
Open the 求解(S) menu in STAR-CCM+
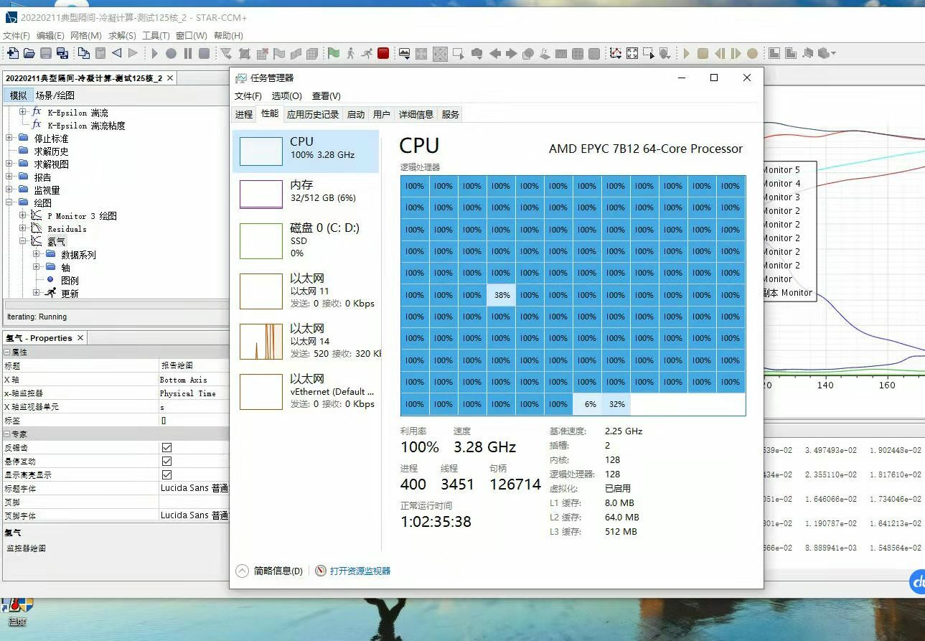tap(122, 35)
